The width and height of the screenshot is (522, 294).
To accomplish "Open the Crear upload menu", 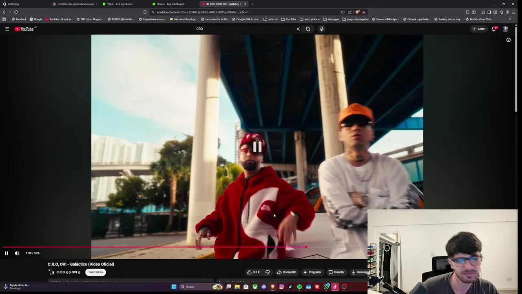I will 479,29.
